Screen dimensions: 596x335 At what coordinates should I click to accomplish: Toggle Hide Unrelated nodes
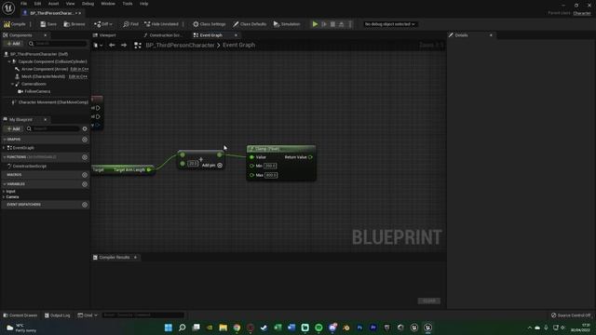(x=161, y=24)
